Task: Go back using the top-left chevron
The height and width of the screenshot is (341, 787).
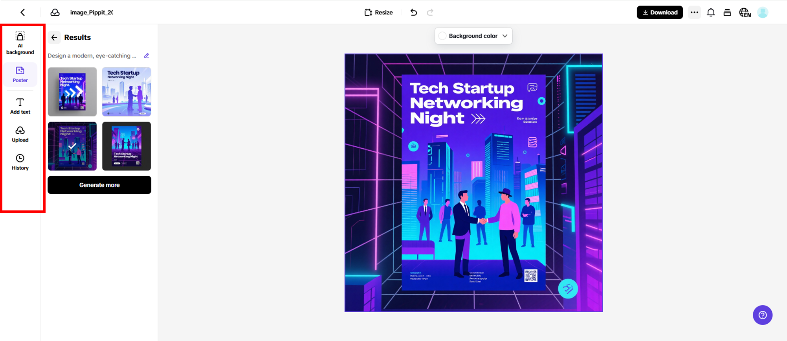Action: (x=23, y=13)
